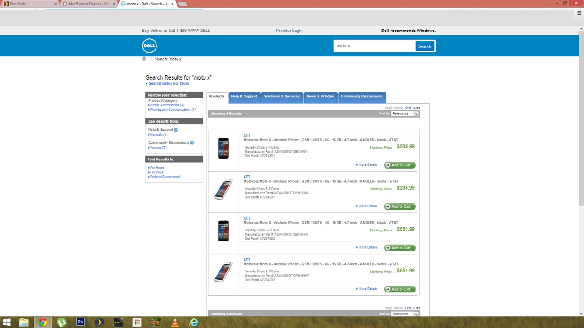
Task: Switch to Community Discussions tab
Action: pyautogui.click(x=361, y=97)
